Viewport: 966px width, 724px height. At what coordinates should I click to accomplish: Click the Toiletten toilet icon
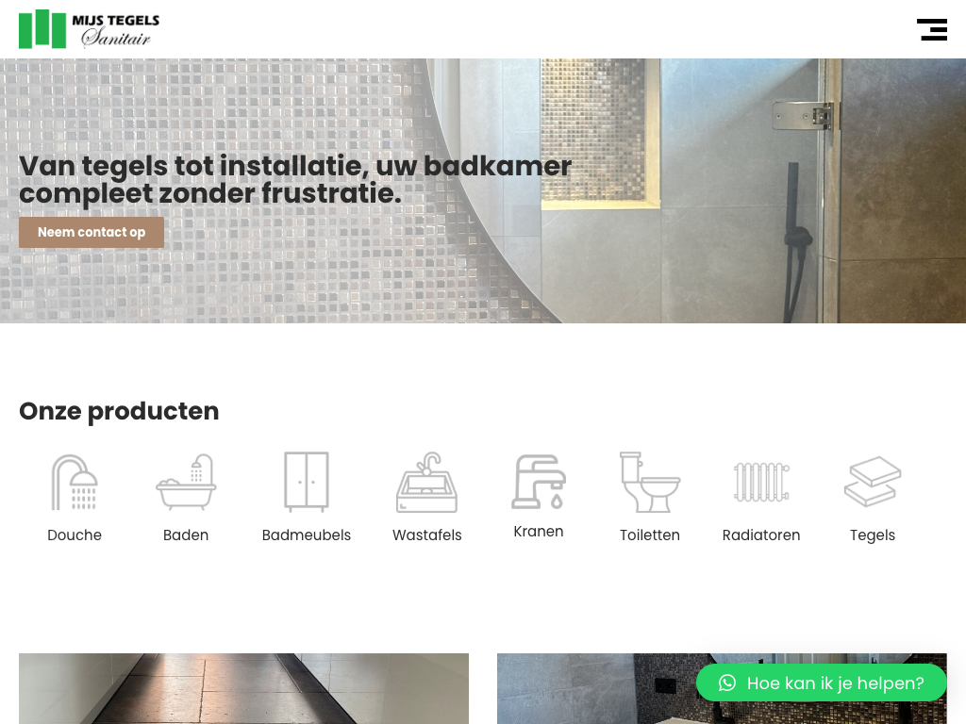pyautogui.click(x=649, y=482)
